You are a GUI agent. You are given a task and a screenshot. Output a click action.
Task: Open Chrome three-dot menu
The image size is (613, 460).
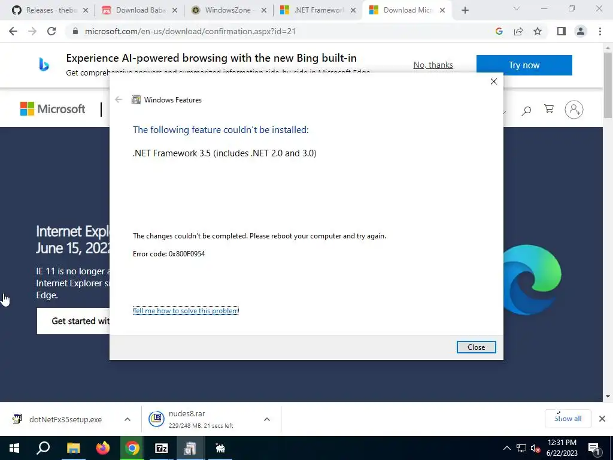[x=600, y=31]
